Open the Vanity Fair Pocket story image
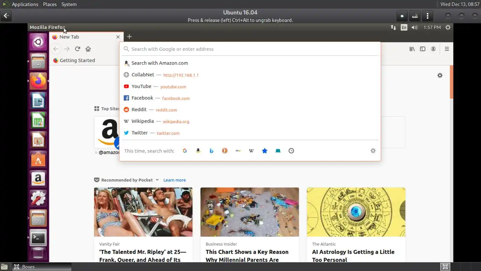 [x=143, y=212]
